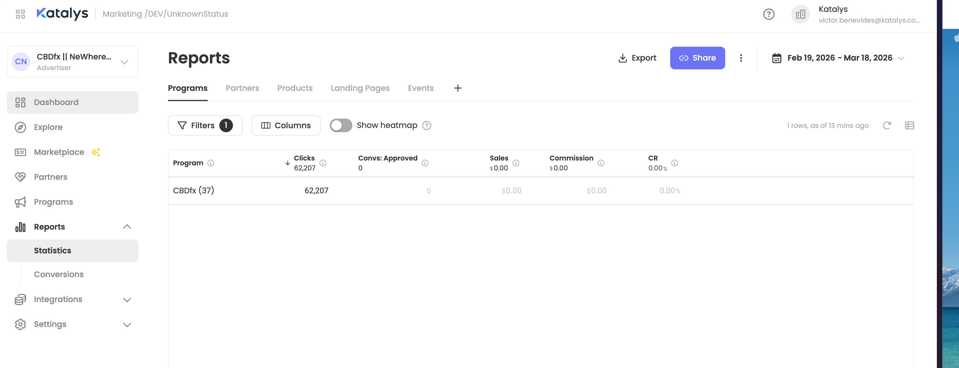Open the Filters button
This screenshot has height=368, width=959.
tap(205, 125)
